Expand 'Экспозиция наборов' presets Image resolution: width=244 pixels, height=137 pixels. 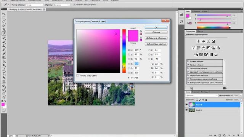pos(188,68)
